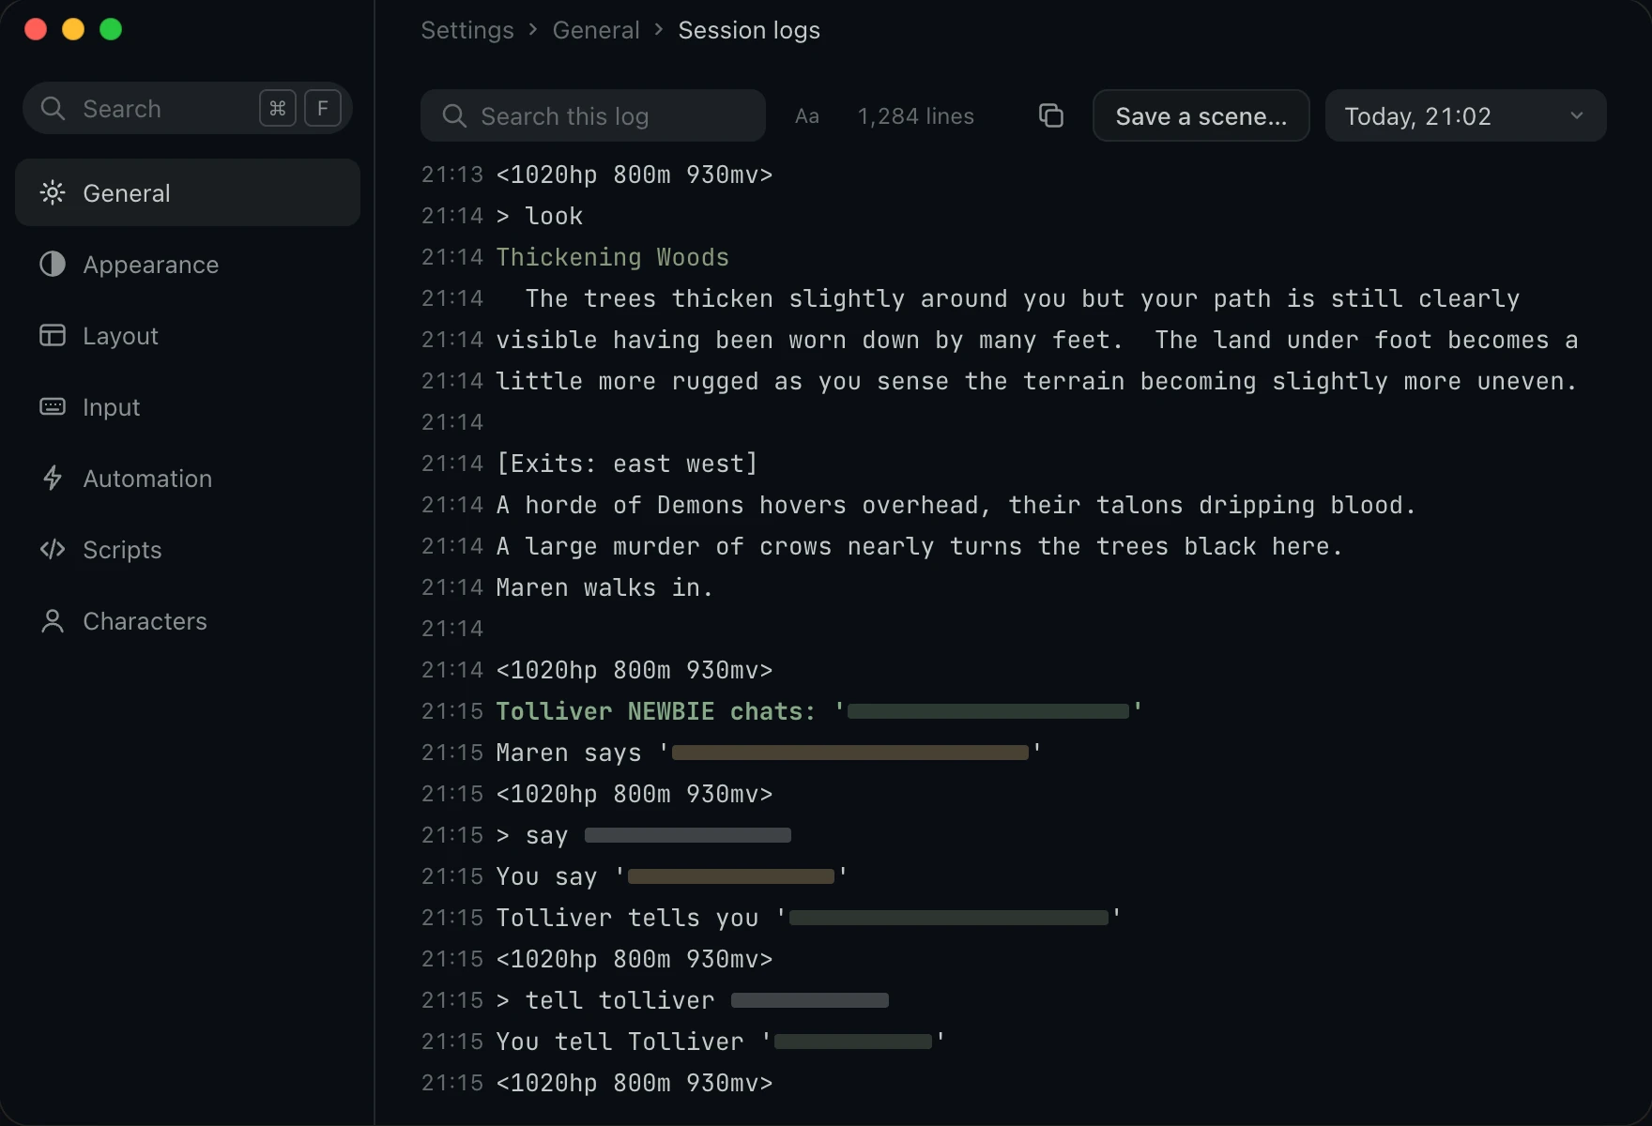
Task: Click the 'visible having been worn down' line
Action: (x=1037, y=340)
